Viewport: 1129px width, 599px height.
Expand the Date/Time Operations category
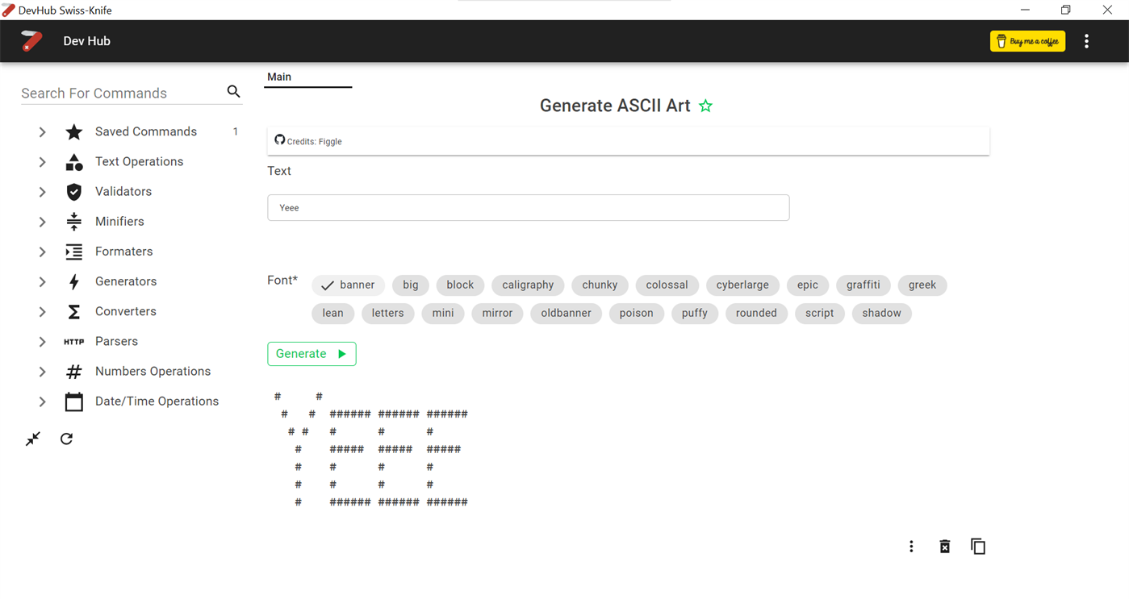[43, 401]
